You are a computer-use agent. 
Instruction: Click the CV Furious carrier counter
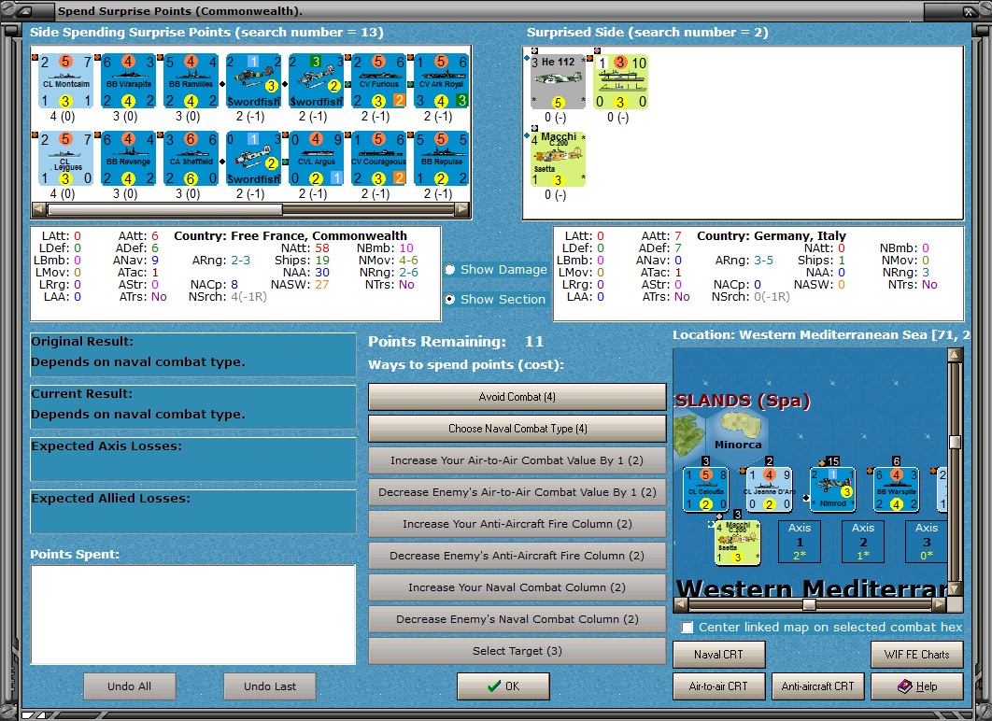coord(379,81)
